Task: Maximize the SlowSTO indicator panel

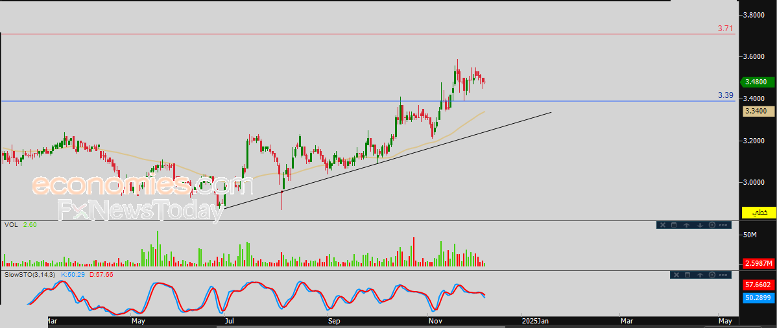Action: tap(687, 275)
